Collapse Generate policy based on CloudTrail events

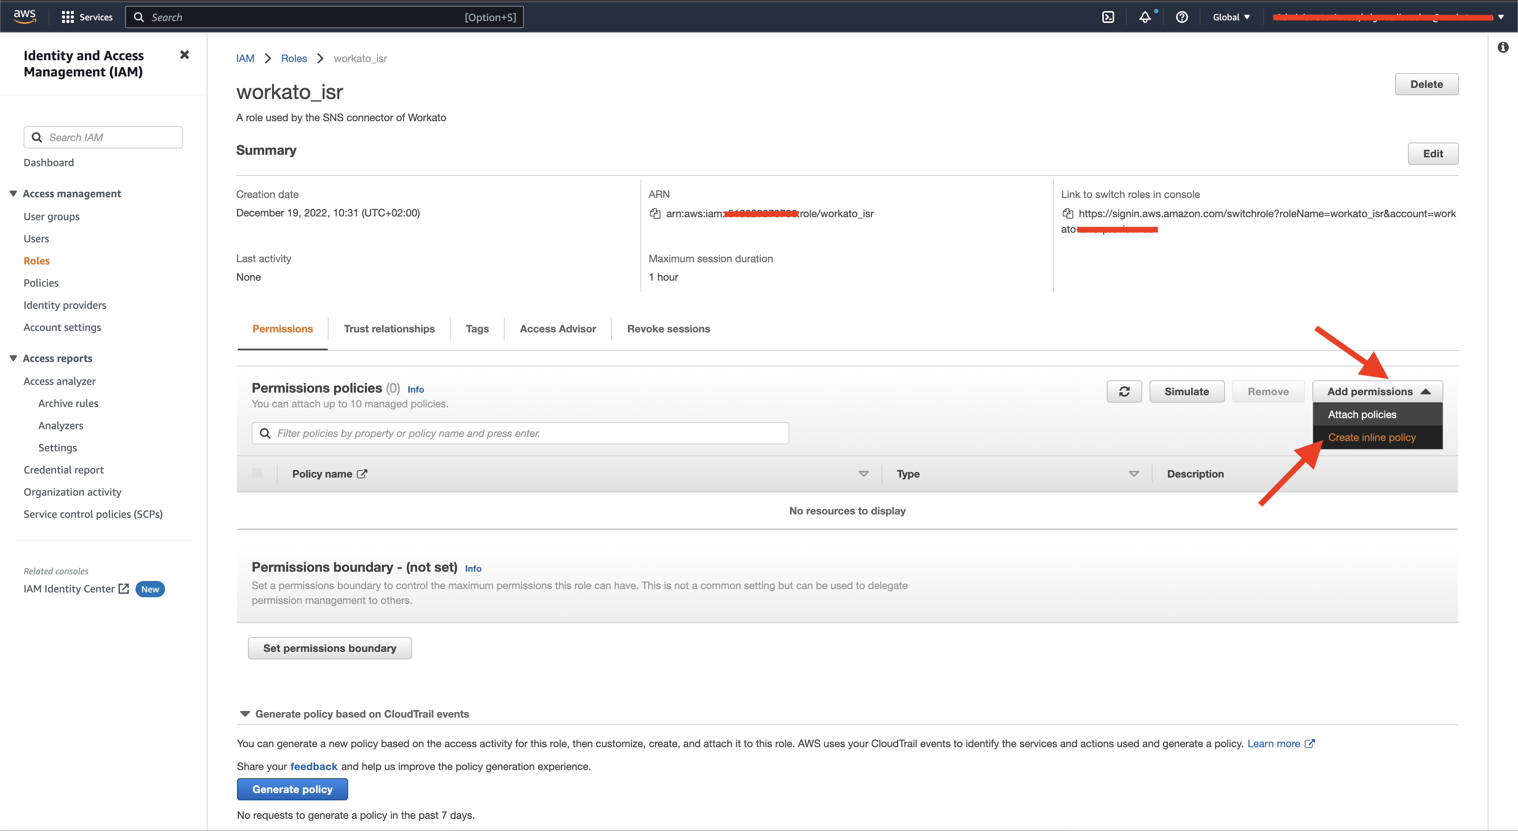point(244,714)
